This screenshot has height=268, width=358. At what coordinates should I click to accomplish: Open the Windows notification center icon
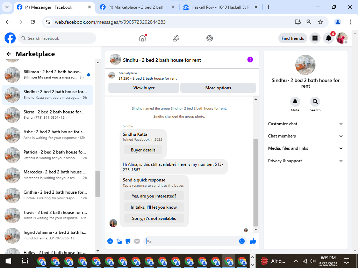point(346,261)
